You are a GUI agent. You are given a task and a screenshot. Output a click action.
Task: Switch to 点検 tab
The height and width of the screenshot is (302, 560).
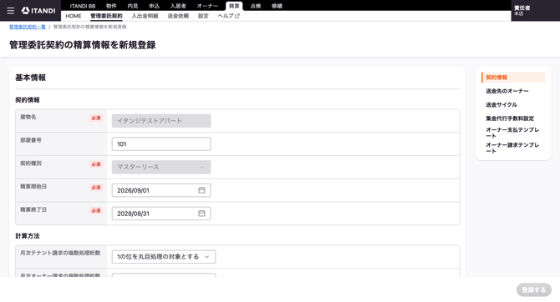(256, 6)
